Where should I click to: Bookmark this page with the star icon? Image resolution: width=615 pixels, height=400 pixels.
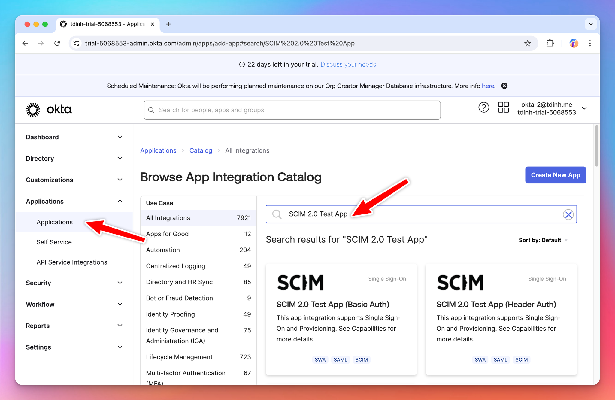(x=527, y=43)
